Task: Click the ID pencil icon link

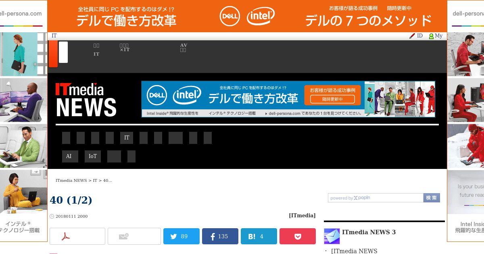Action: coord(416,36)
